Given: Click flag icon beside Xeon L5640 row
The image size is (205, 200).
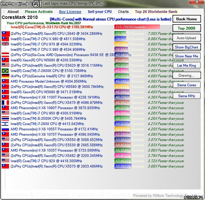Looking at the screenshot, I should [x=6, y=34].
